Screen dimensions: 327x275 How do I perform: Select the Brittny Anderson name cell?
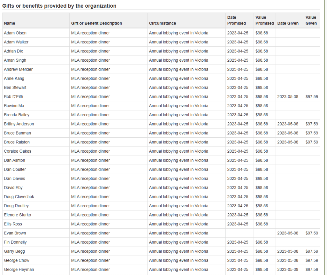point(19,124)
